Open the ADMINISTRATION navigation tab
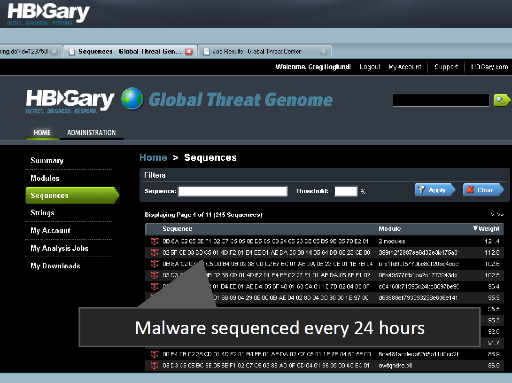The image size is (512, 383). point(92,133)
